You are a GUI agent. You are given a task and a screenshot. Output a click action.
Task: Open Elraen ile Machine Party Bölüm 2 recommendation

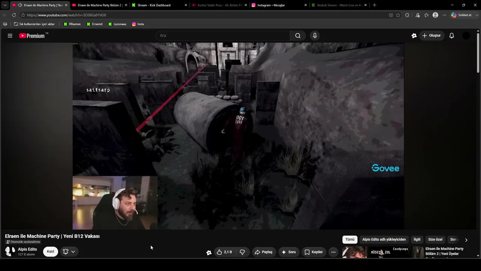click(445, 251)
